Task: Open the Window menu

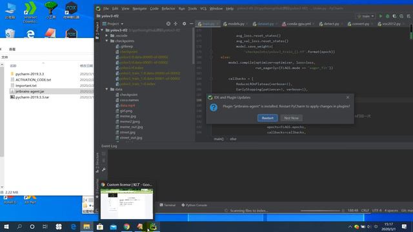Action: click(216, 8)
